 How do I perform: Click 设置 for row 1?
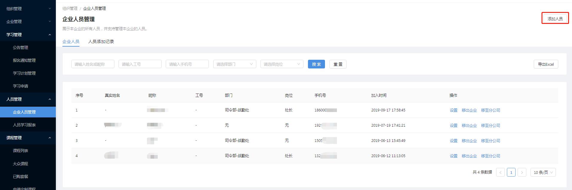click(453, 110)
